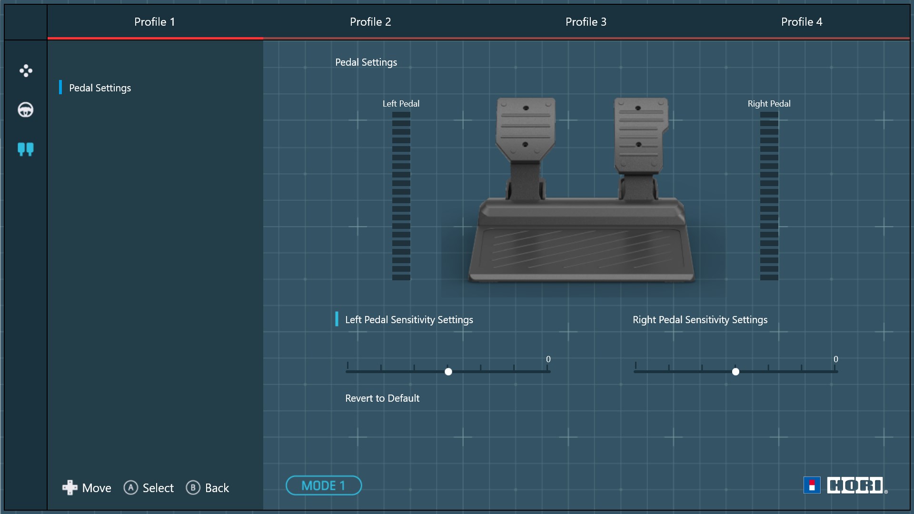This screenshot has width=914, height=514.
Task: Click Left Pedal Sensitivity slider handle
Action: (448, 372)
